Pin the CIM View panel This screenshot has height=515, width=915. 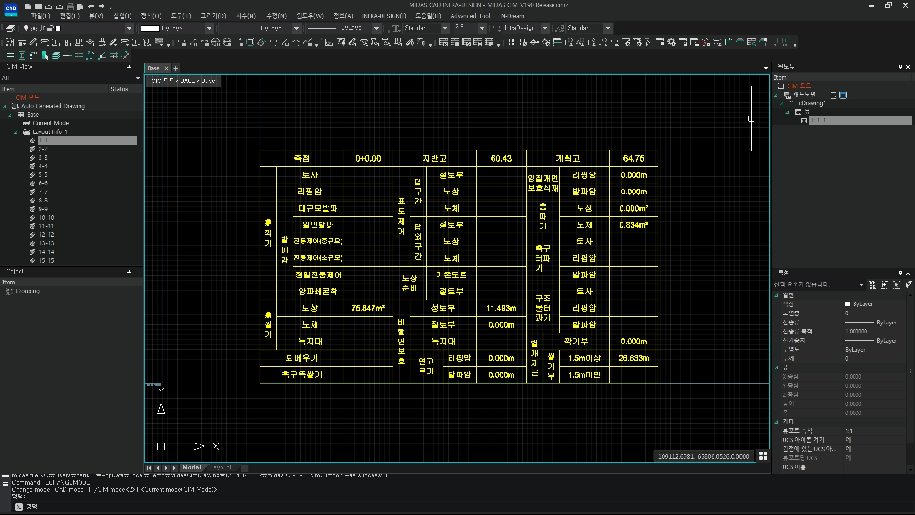[129, 67]
